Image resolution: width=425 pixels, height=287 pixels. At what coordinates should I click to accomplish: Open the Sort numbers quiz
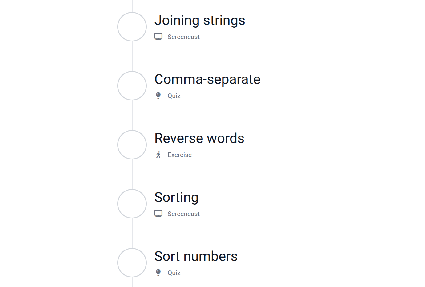pos(196,256)
